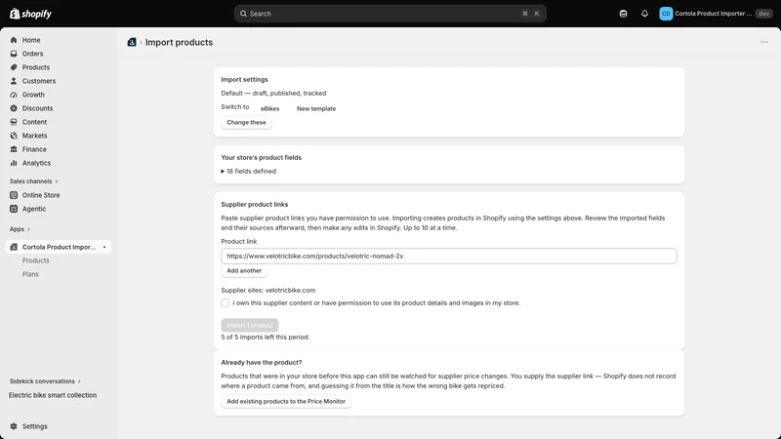The width and height of the screenshot is (781, 439).
Task: Click the Products tag icon
Action: (x=14, y=67)
